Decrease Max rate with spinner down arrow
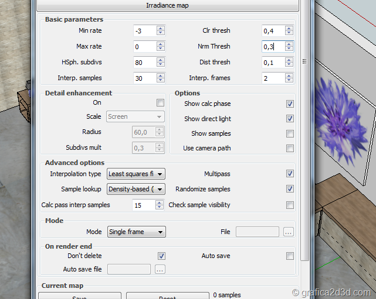376x299 pixels. click(161, 49)
